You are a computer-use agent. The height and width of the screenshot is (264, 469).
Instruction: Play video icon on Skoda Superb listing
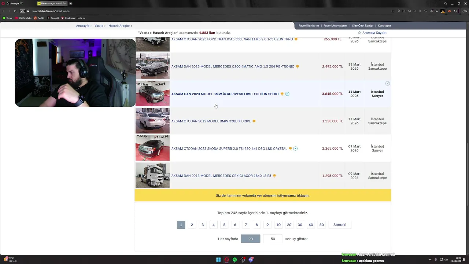(x=295, y=148)
